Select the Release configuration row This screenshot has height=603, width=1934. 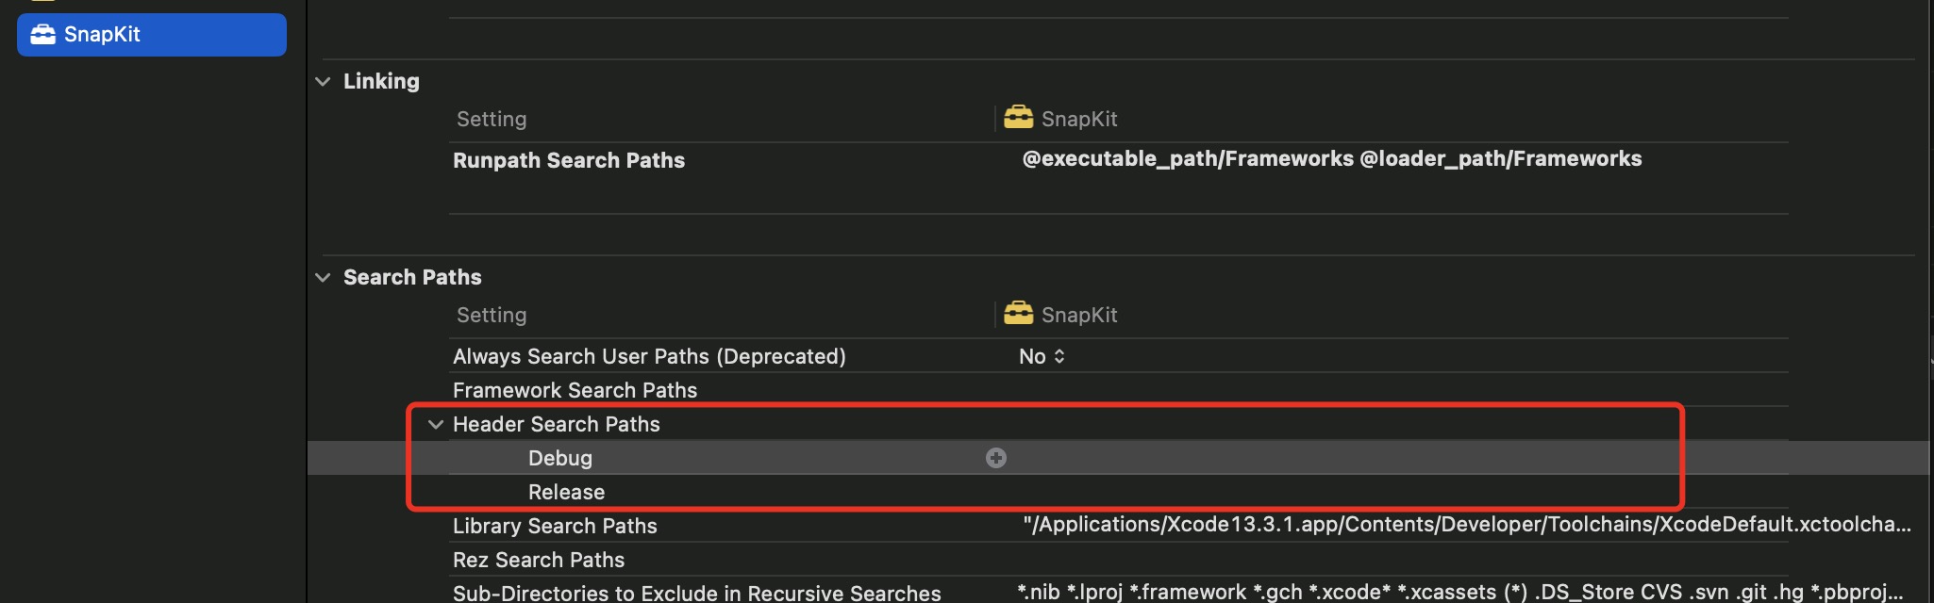[566, 492]
